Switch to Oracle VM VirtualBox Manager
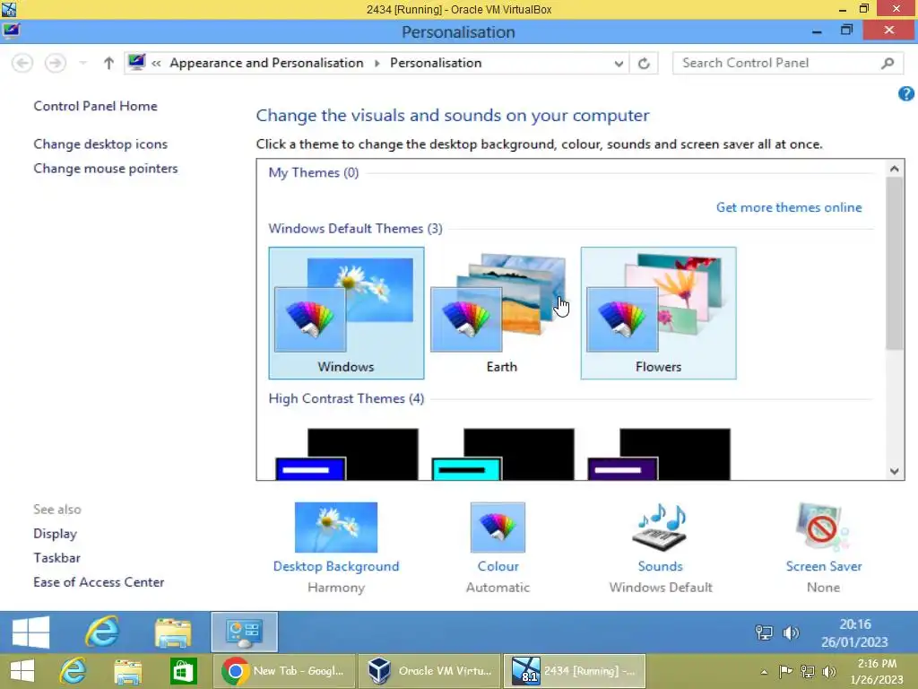 click(429, 671)
